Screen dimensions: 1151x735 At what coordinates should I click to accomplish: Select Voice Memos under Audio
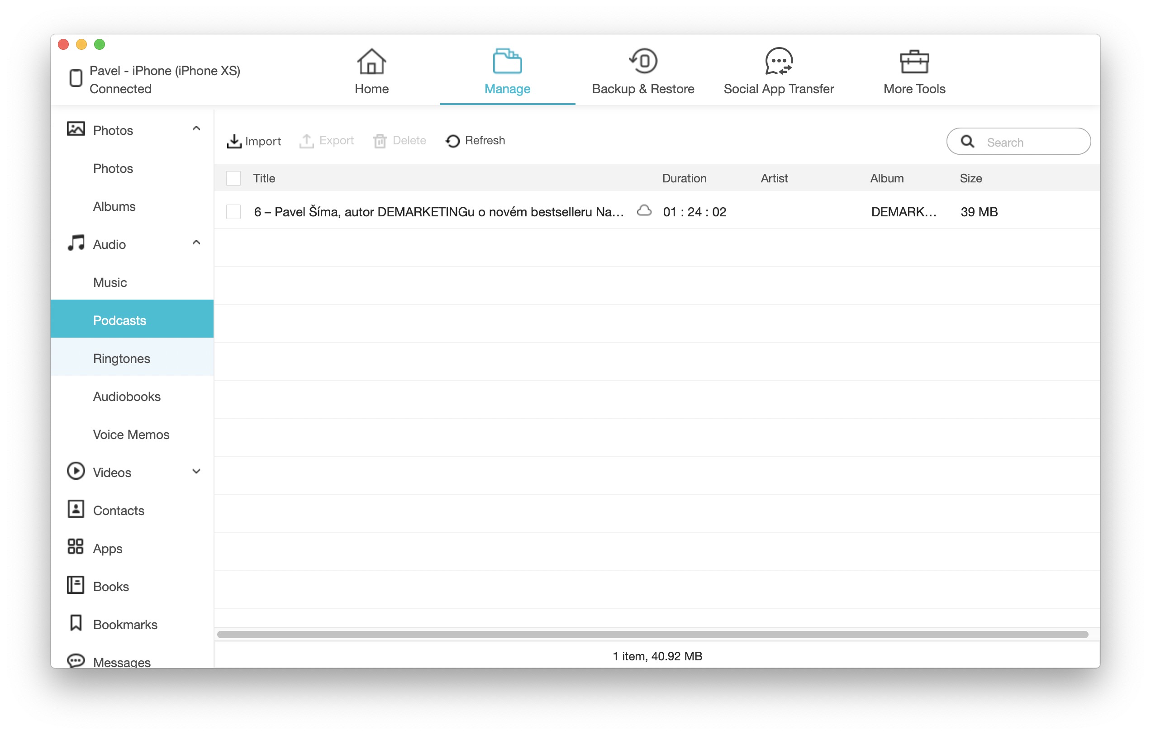pos(131,434)
